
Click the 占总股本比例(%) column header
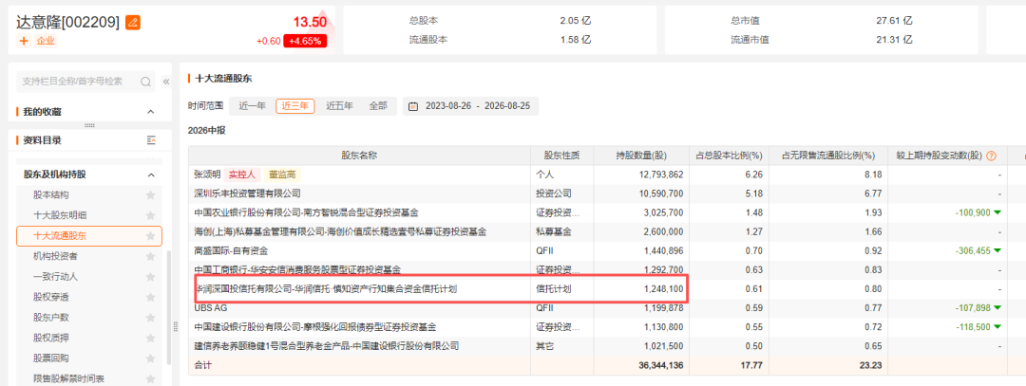pyautogui.click(x=729, y=156)
